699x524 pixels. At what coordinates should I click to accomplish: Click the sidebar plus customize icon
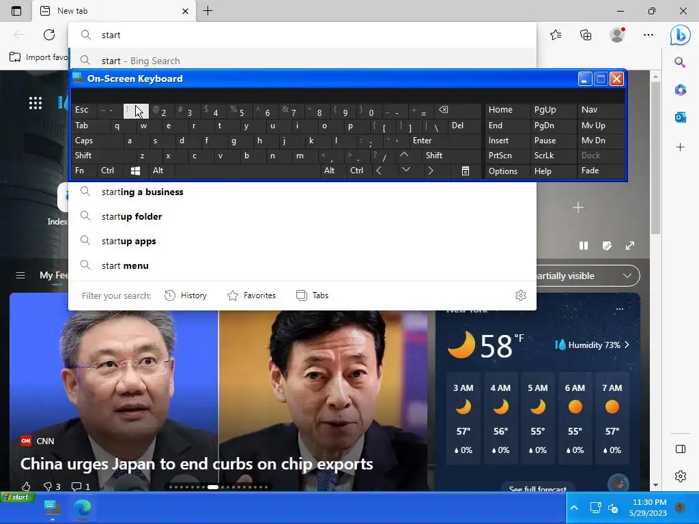click(x=681, y=147)
